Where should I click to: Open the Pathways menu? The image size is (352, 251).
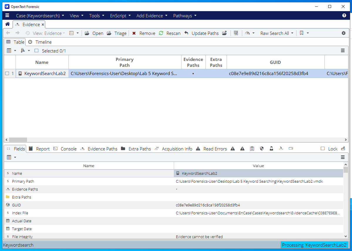pos(185,16)
